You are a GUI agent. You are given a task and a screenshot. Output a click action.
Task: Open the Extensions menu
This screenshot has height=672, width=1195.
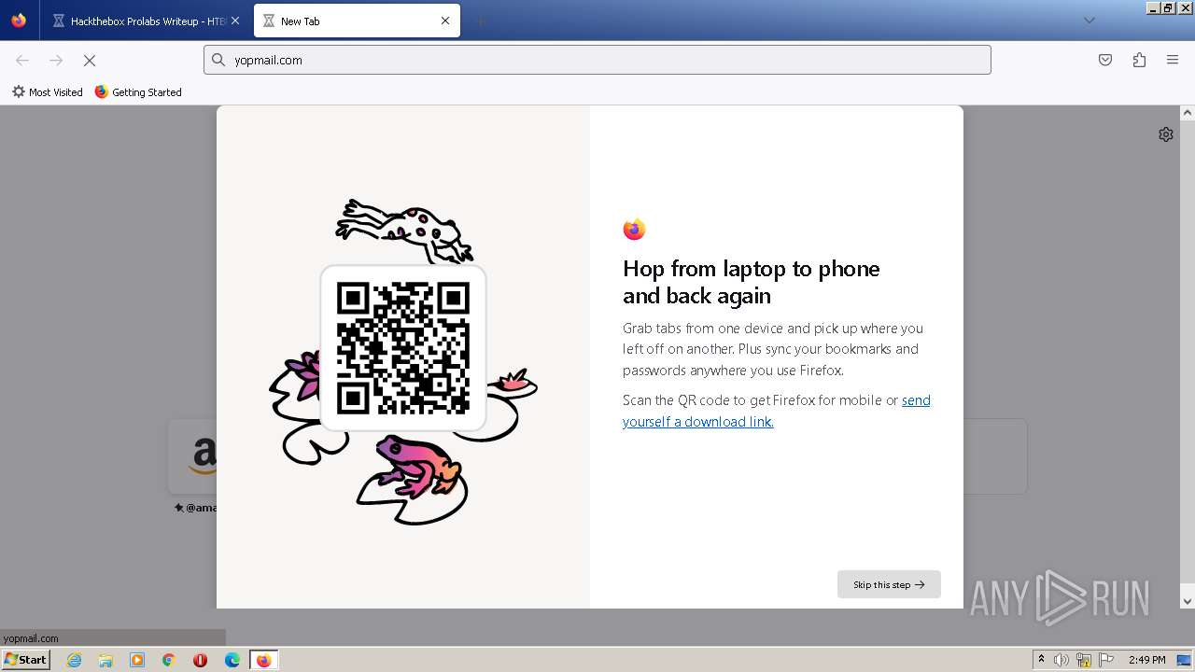coord(1139,60)
